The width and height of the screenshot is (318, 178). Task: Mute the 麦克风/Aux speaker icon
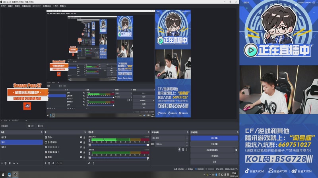90,145
